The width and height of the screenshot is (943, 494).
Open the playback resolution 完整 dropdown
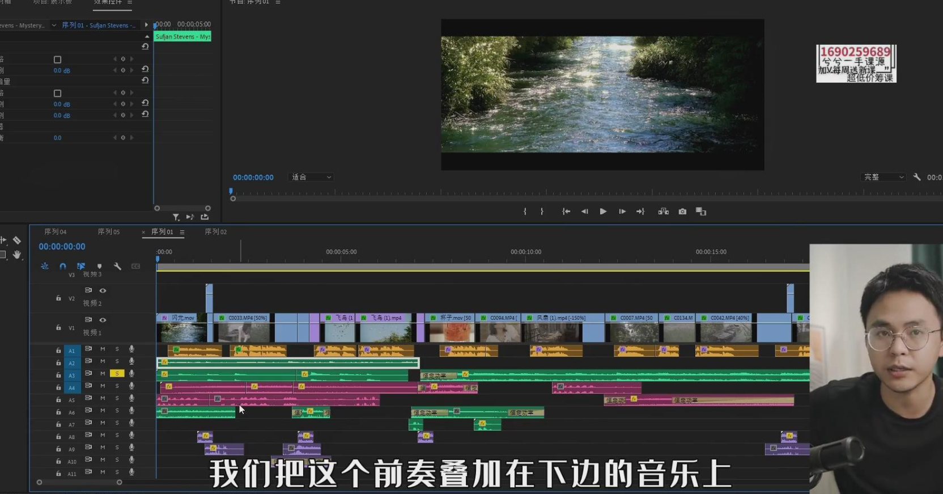(883, 178)
